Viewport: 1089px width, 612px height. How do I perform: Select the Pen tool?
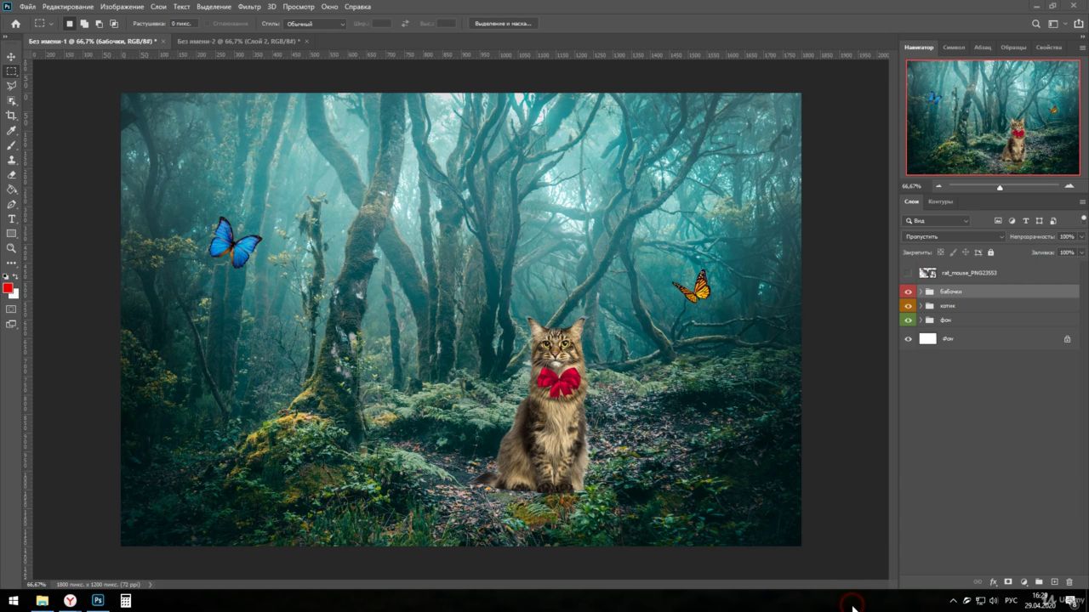click(11, 204)
